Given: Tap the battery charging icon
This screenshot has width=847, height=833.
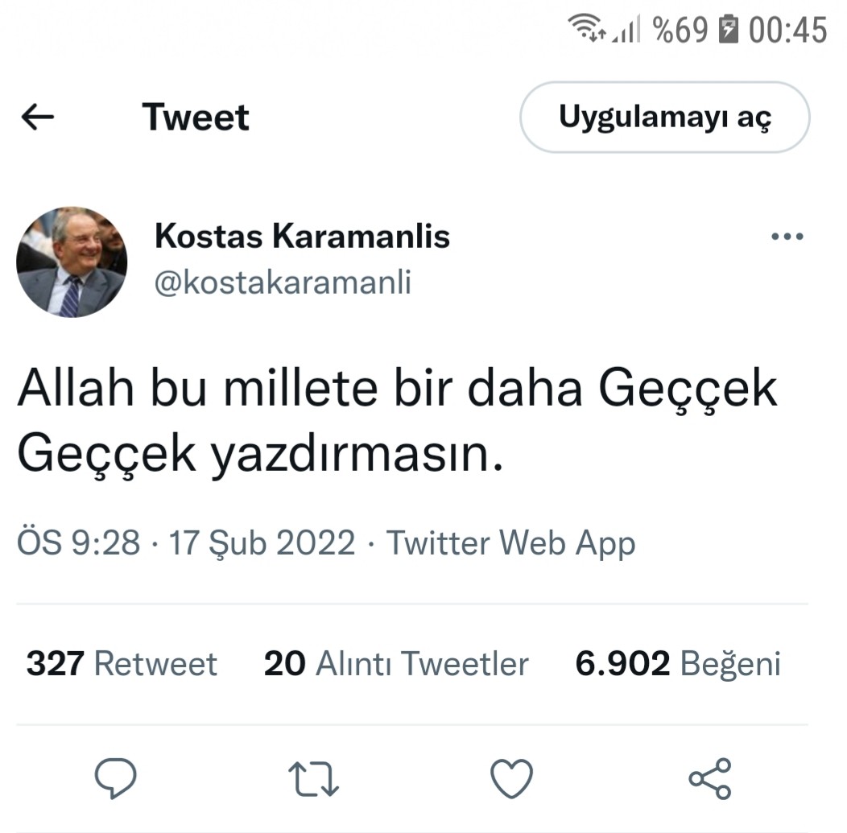Looking at the screenshot, I should 727,31.
